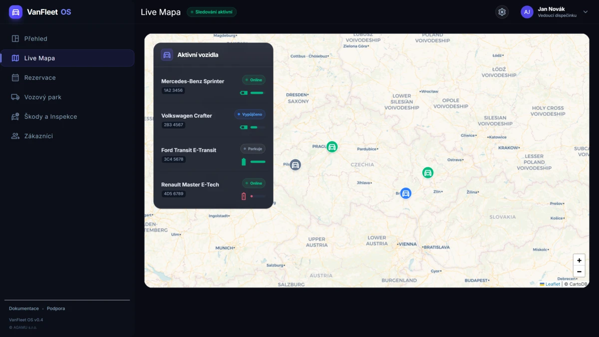Open the Přehled menu item

point(36,38)
